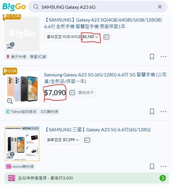The height and width of the screenshot is (185, 172).
Task: Click the green arrow on momo coupon banner
Action: tap(163, 178)
